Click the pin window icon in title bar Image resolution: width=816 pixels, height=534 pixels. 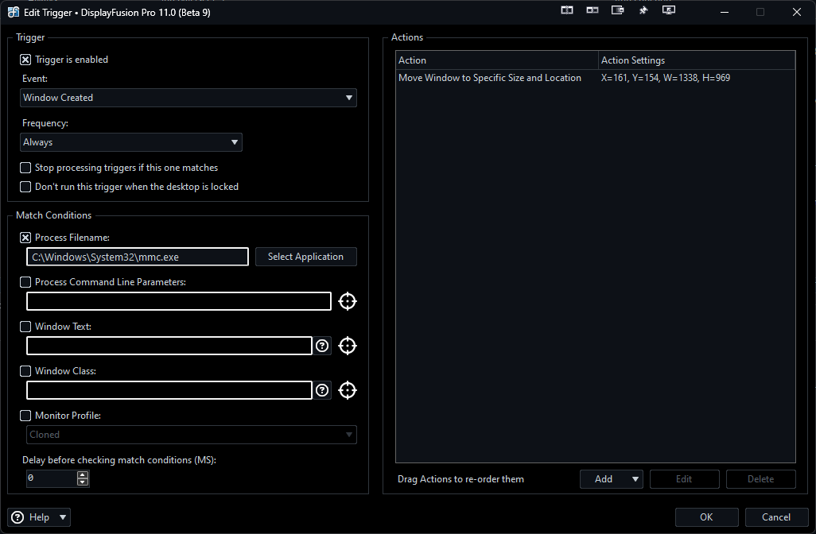(643, 11)
